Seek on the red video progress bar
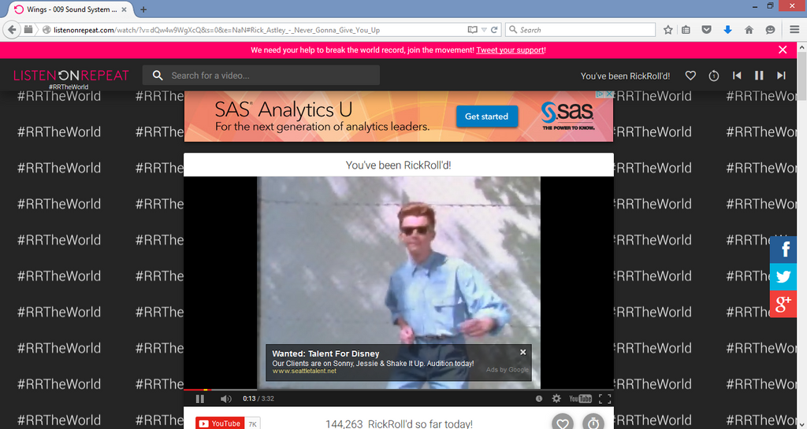Viewport: 807px width, 429px height. coord(399,390)
